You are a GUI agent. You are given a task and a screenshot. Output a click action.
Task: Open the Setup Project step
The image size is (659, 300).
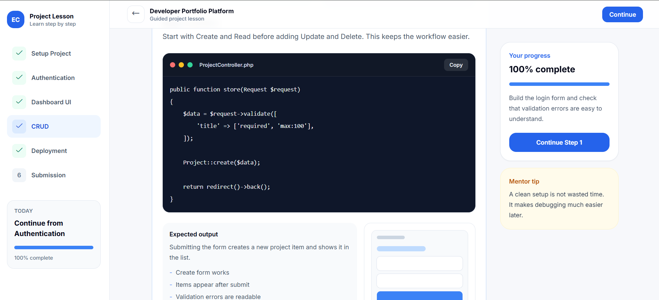54,53
